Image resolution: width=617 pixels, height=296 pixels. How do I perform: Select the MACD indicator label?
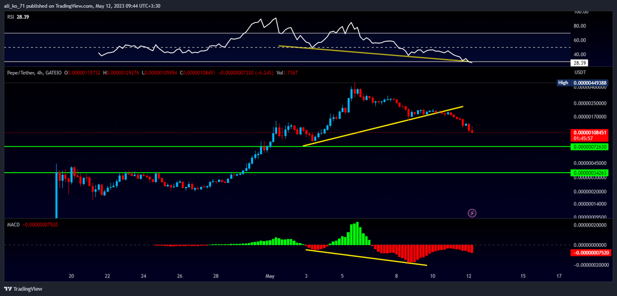point(12,224)
